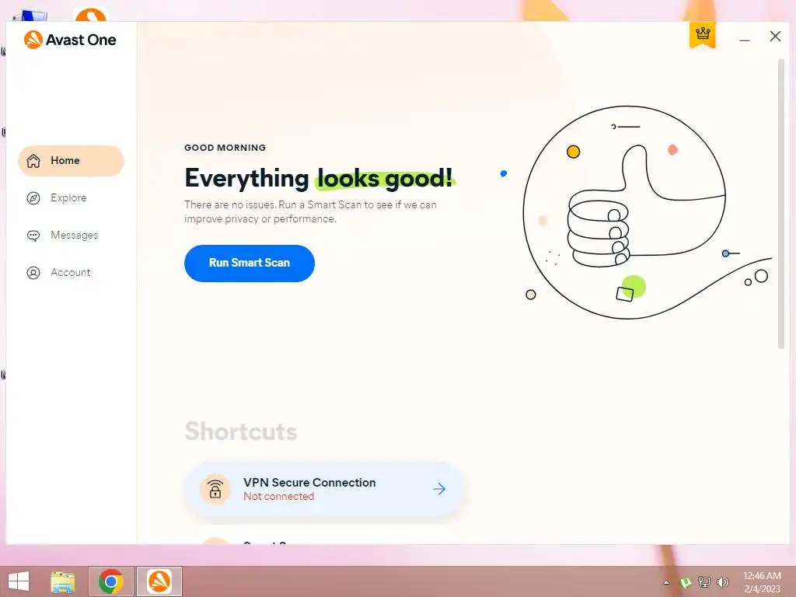
Task: Click the taskbar clock showing 12:46 AM
Action: tap(762, 582)
